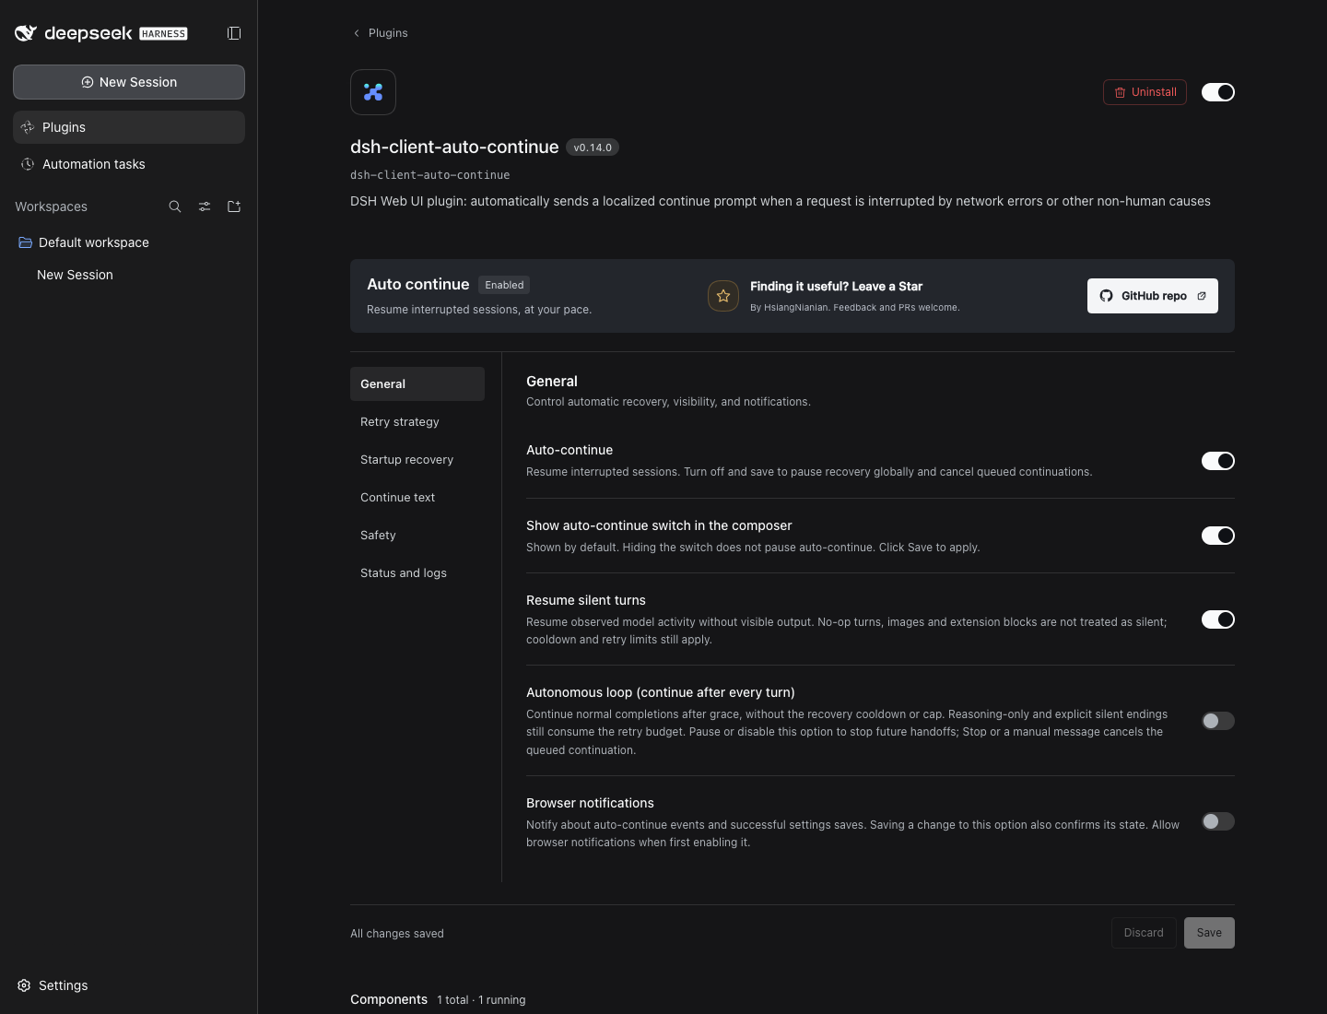Viewport: 1327px width, 1014px height.
Task: Click the plugin logo icon
Action: click(x=373, y=92)
